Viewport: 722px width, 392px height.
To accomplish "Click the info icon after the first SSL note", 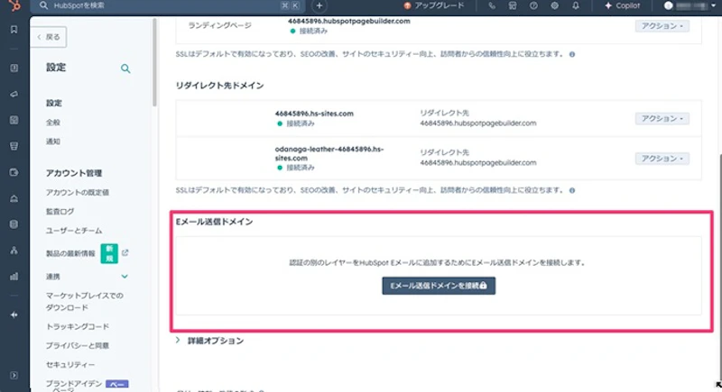I will click(572, 54).
